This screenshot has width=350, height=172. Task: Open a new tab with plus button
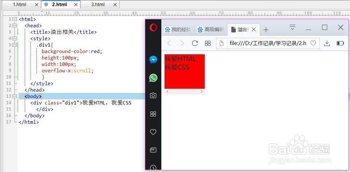[x=266, y=30]
